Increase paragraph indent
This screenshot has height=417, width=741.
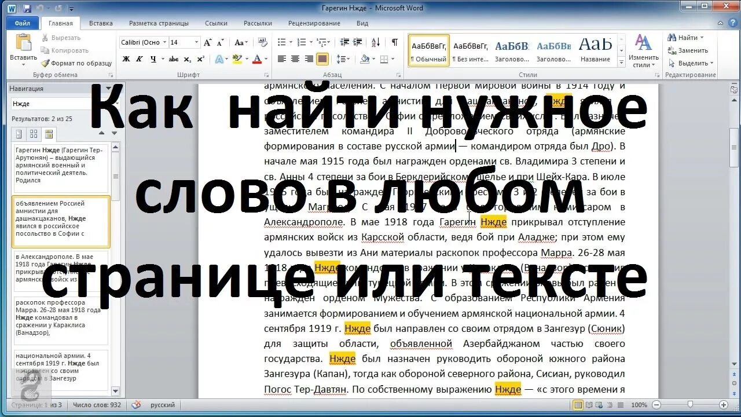pos(359,42)
